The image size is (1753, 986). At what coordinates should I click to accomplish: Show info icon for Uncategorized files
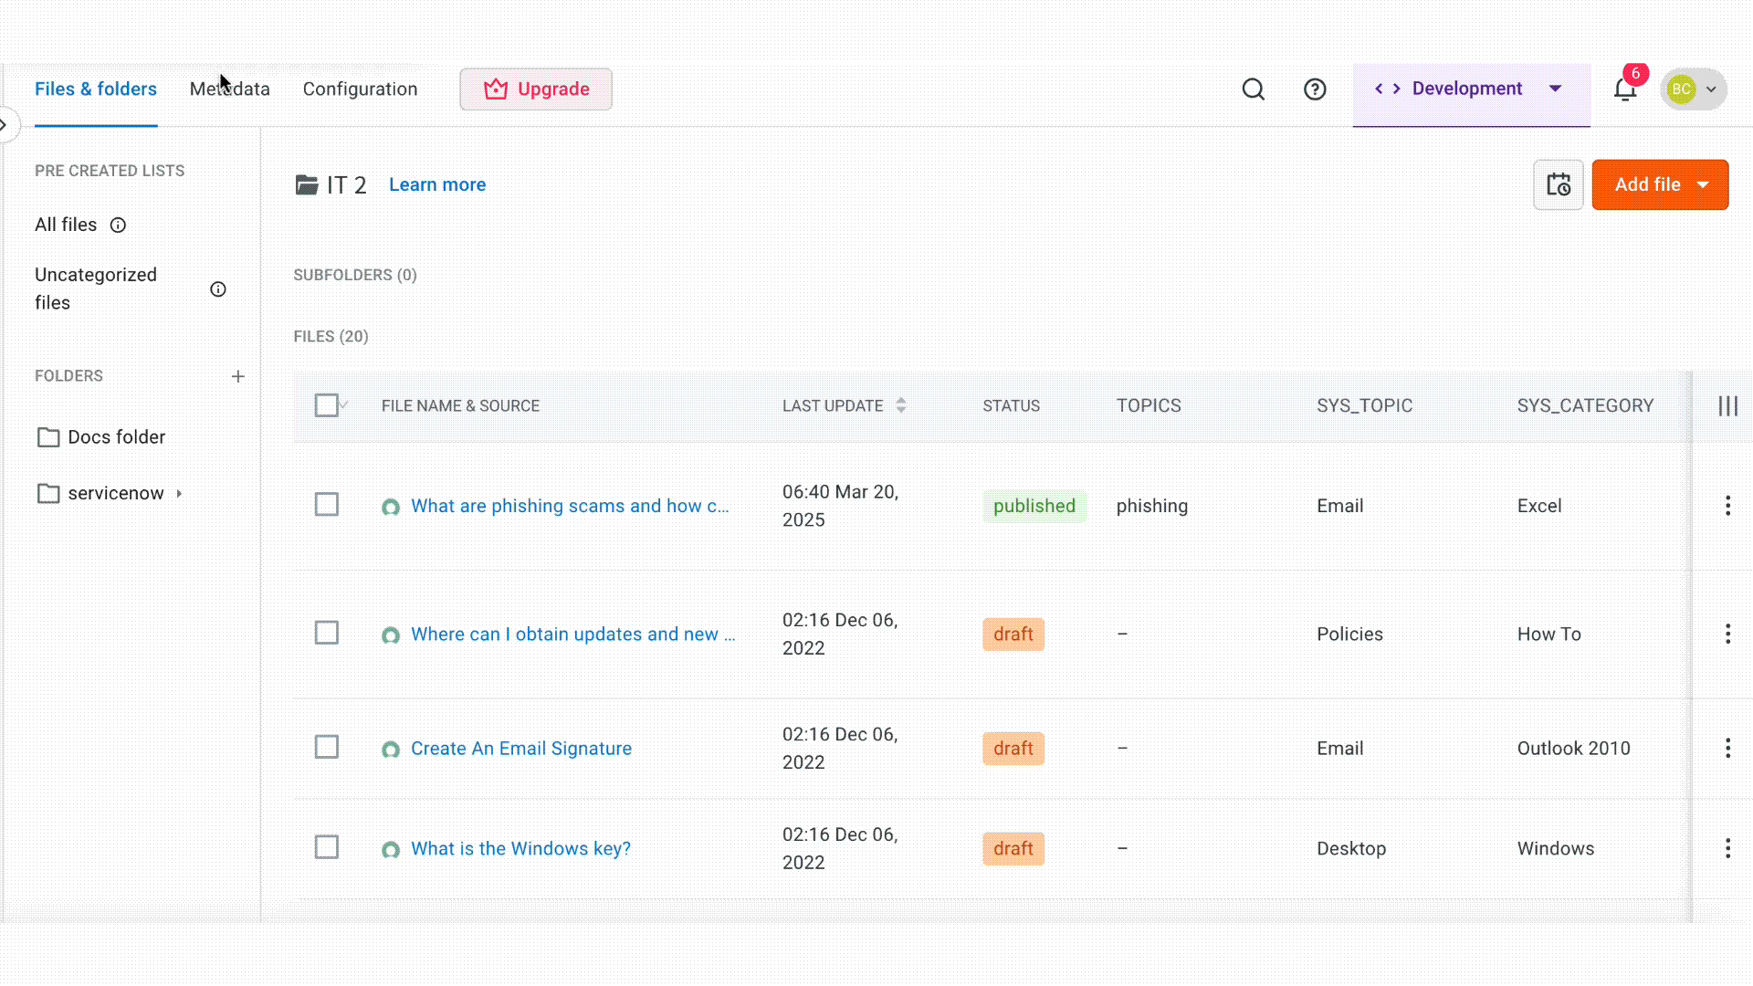(218, 289)
